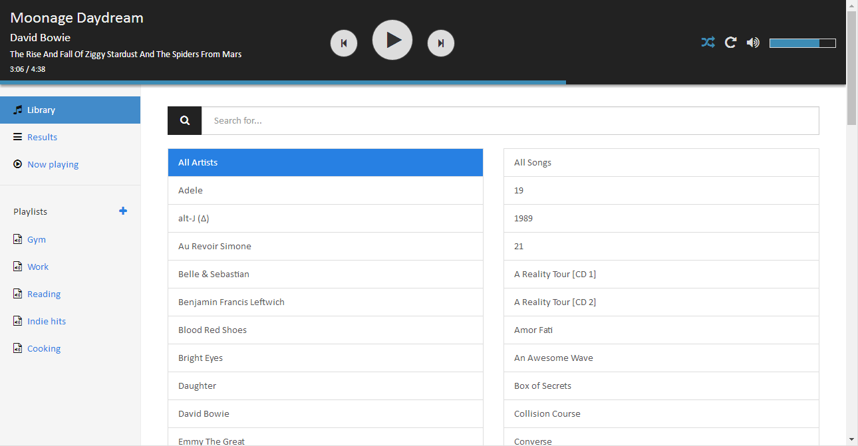This screenshot has height=446, width=858.
Task: Click the search magnifier button
Action: (x=185, y=120)
